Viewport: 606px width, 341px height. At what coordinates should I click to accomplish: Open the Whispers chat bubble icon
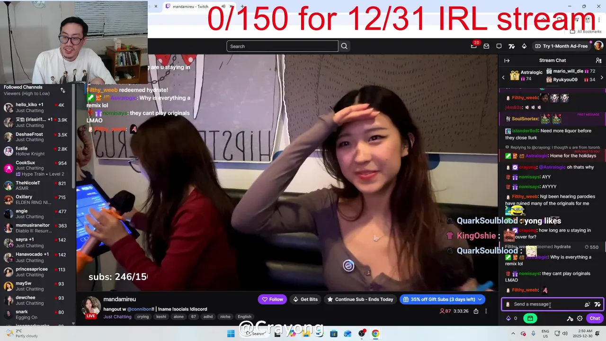499,46
